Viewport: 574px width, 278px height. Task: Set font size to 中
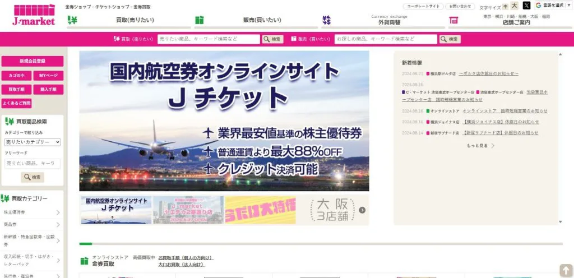[505, 6]
